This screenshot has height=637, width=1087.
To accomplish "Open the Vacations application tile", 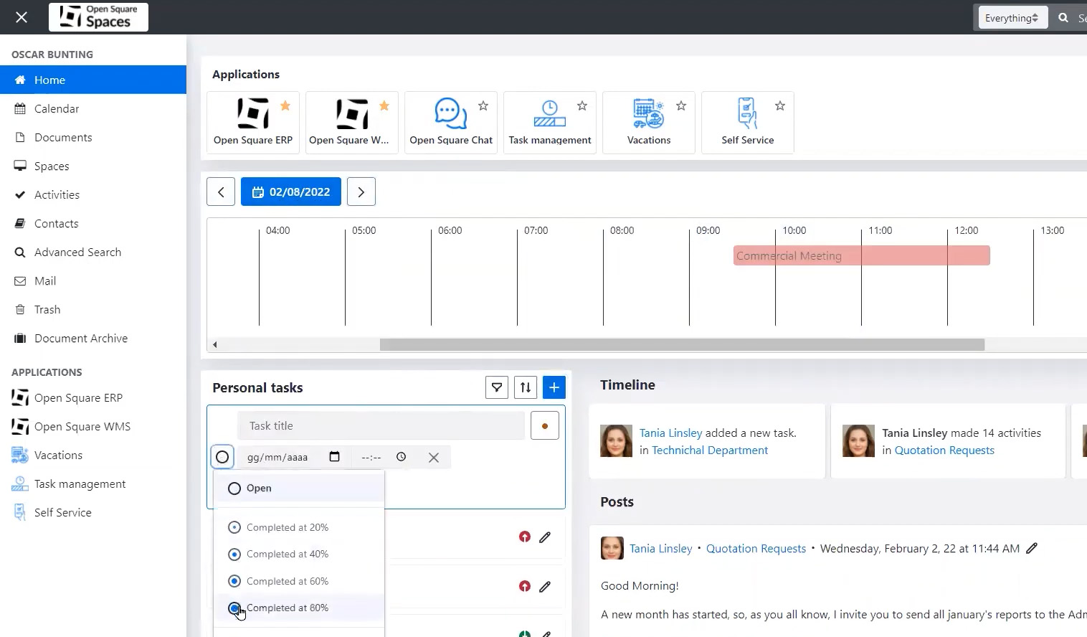I will (x=649, y=123).
